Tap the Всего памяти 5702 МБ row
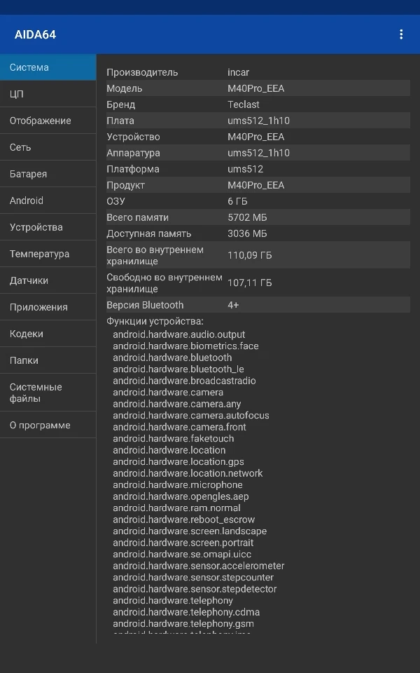Screen dimensions: 420x673 (x=256, y=217)
